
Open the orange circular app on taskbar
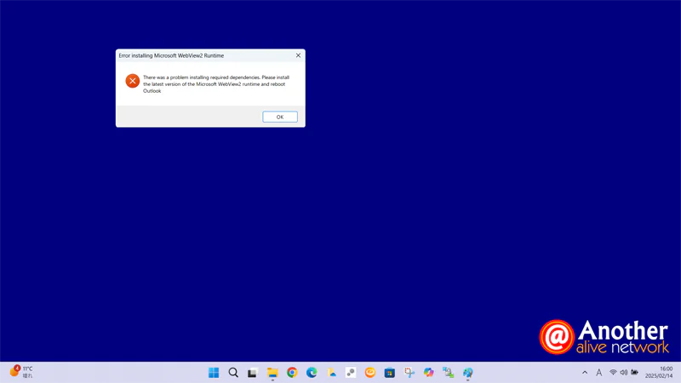point(370,373)
